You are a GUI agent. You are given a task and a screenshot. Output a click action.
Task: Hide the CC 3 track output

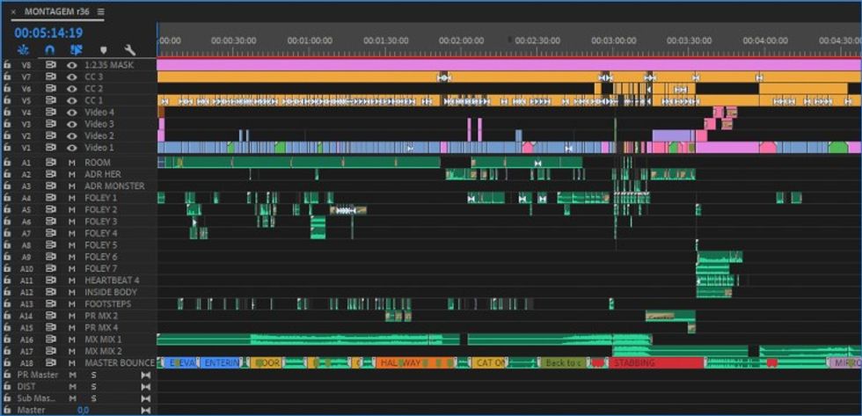pos(71,77)
